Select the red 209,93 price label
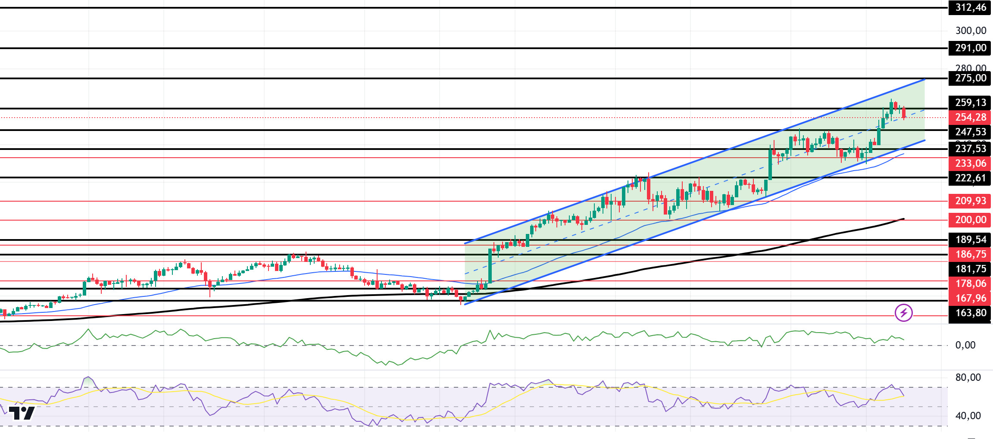This screenshot has width=993, height=439. tap(970, 201)
